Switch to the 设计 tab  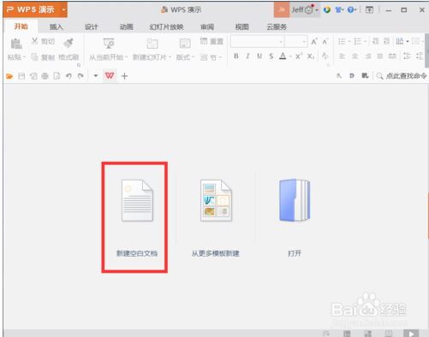pos(92,27)
